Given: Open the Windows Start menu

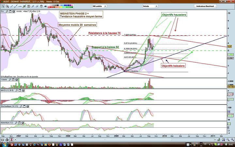Looking at the screenshot, I should (x=5, y=144).
